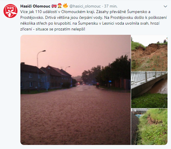Click the muddy water under the bridge
The image size is (171, 149).
(x=159, y=87)
